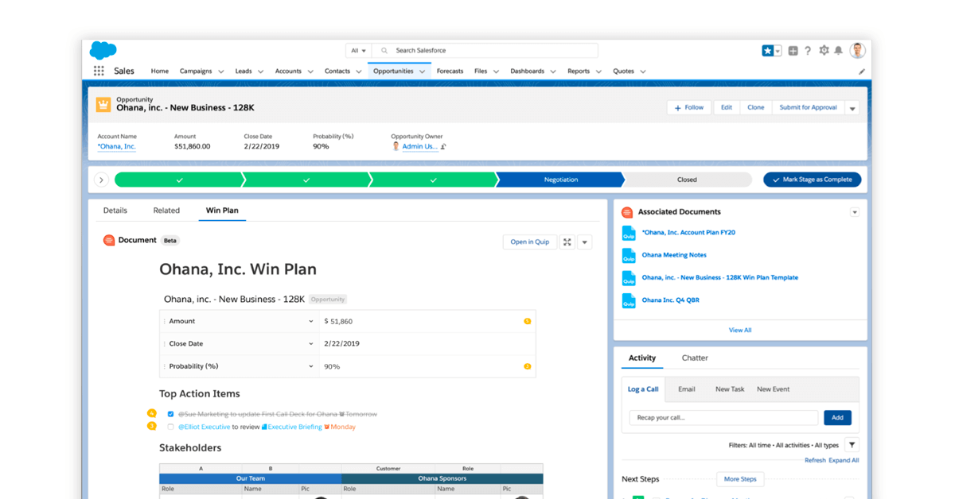955x499 pixels.
Task: Open the Setup gear icon
Action: coord(824,50)
